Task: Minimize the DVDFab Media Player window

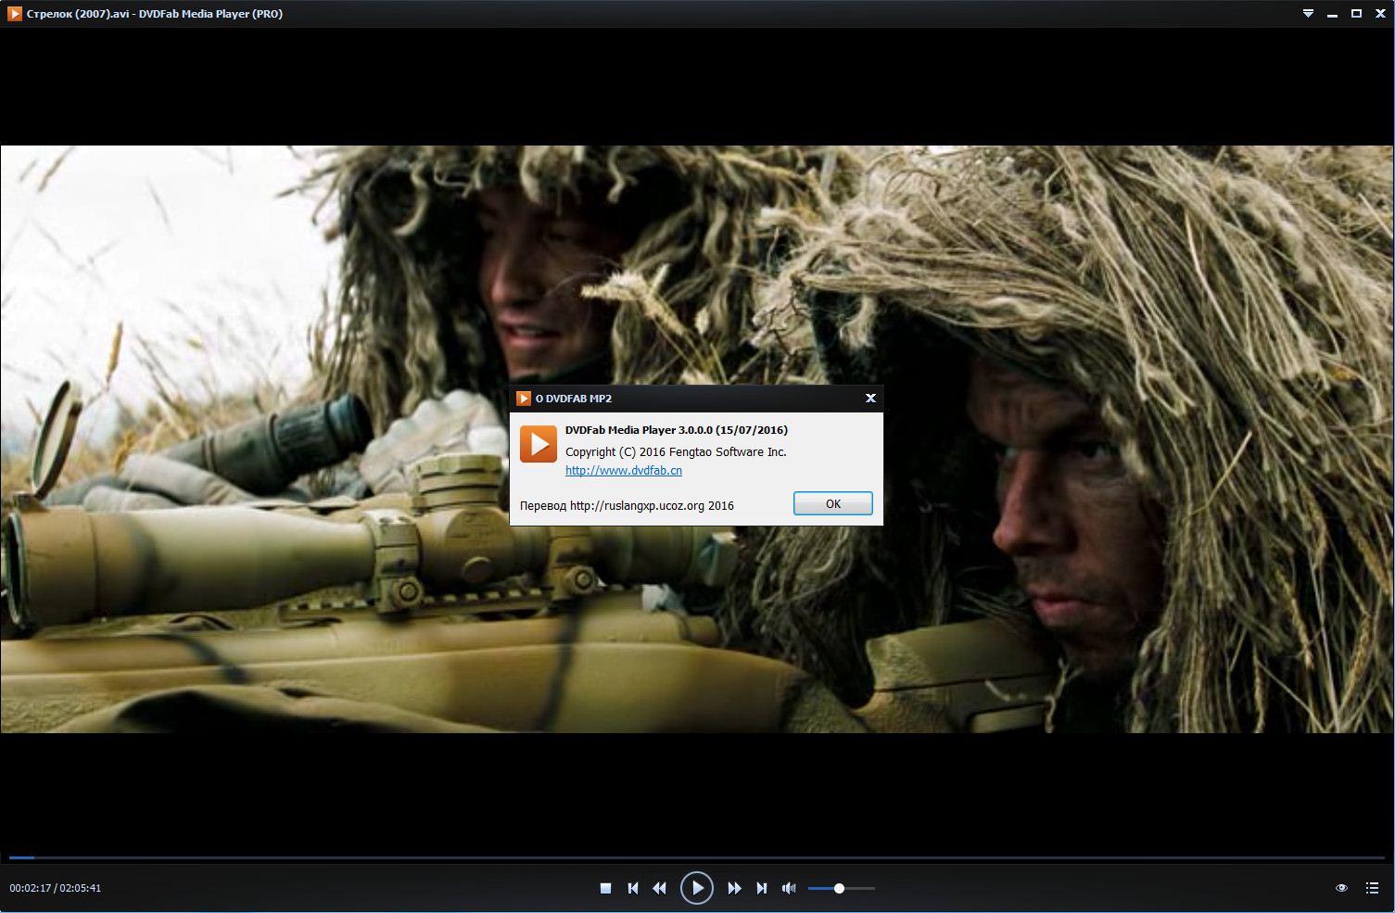Action: pyautogui.click(x=1332, y=14)
